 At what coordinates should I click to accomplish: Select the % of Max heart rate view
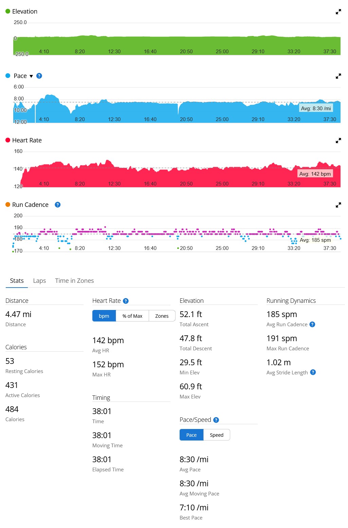[x=132, y=316]
